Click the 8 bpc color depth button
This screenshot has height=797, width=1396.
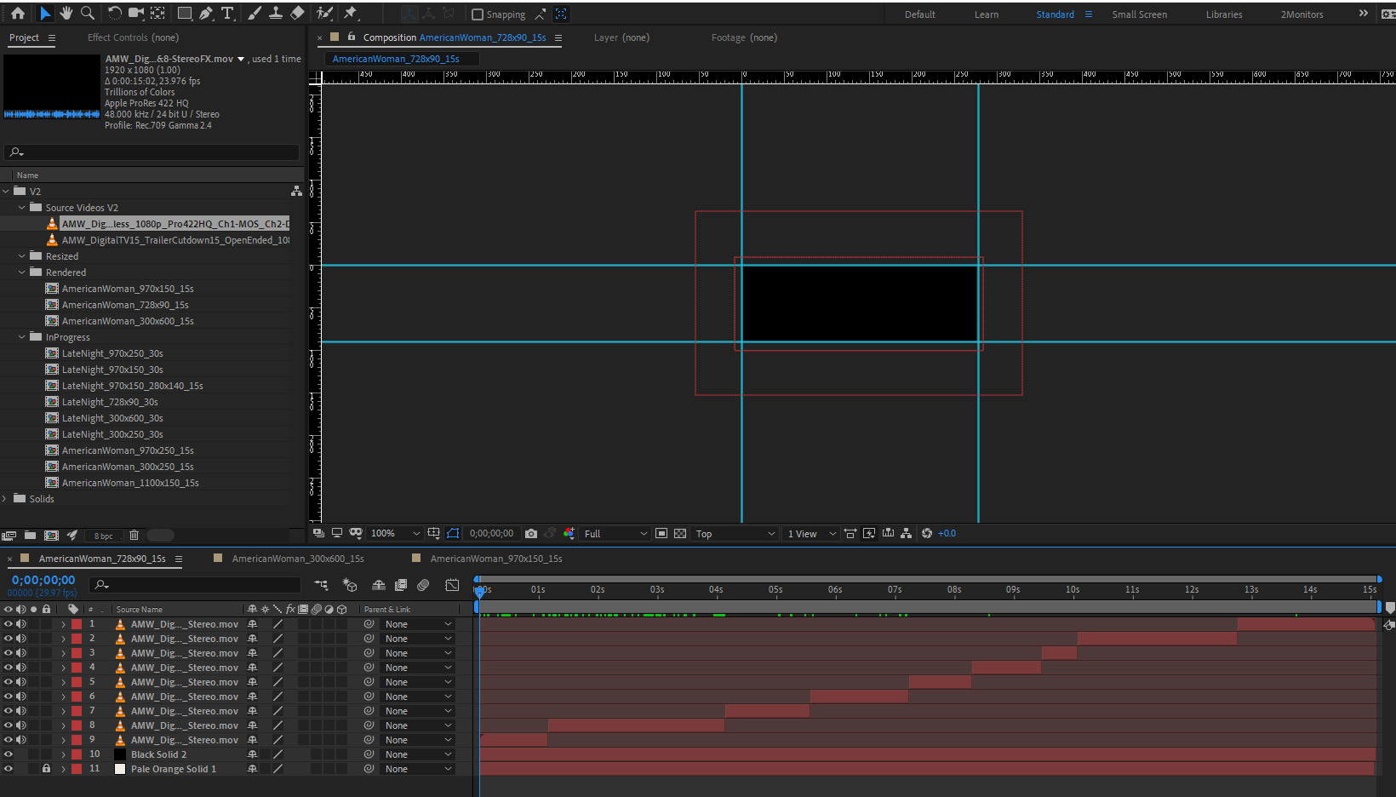point(103,536)
